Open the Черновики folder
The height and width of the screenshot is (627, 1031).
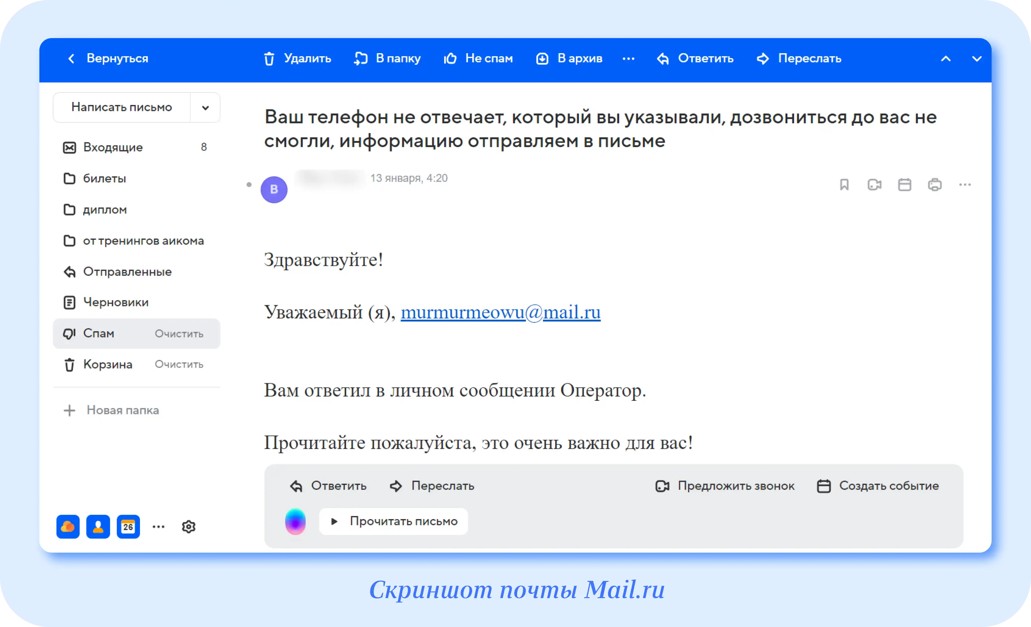tap(136, 302)
